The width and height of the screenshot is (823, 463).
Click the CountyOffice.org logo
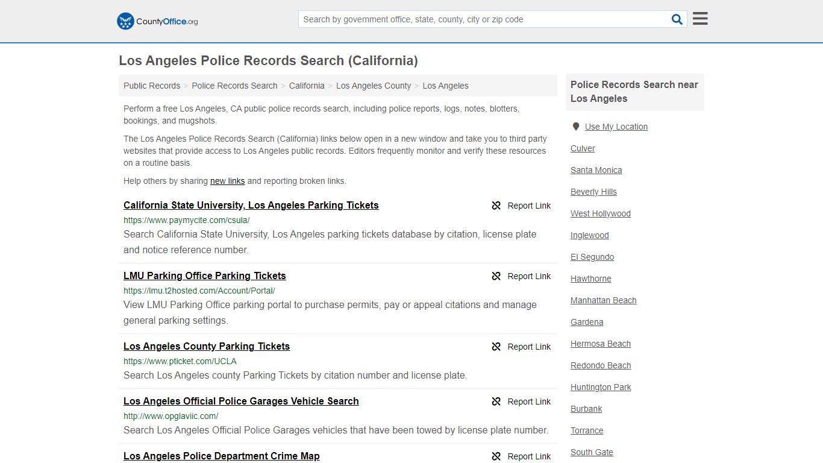click(x=157, y=21)
